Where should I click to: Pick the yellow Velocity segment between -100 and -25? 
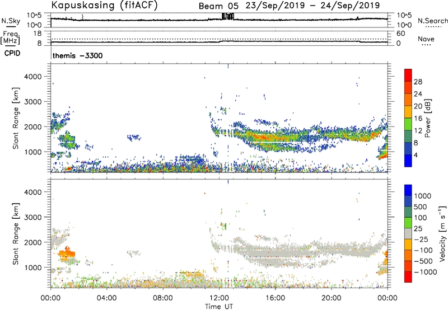[408, 245]
